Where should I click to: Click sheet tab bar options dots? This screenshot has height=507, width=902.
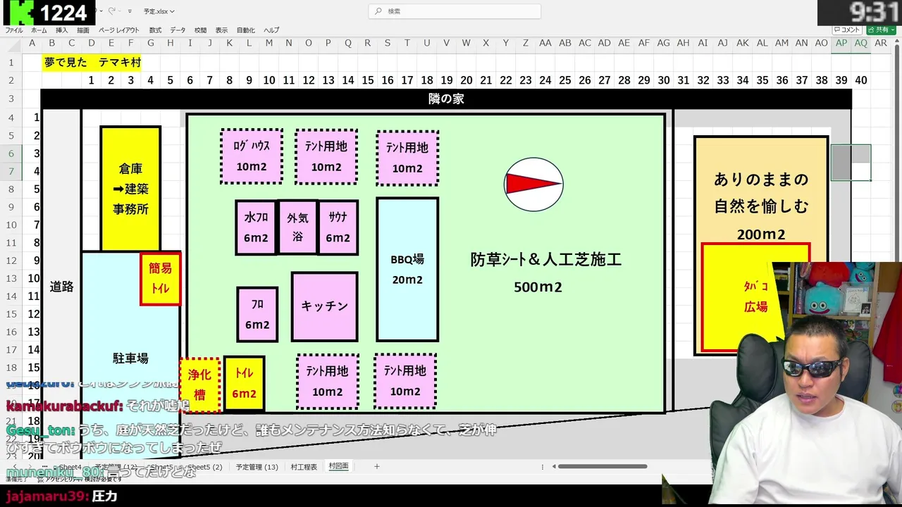tap(542, 467)
